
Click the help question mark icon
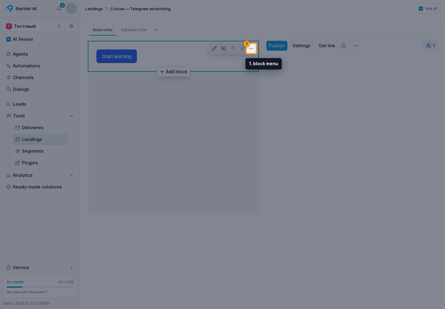point(344,46)
